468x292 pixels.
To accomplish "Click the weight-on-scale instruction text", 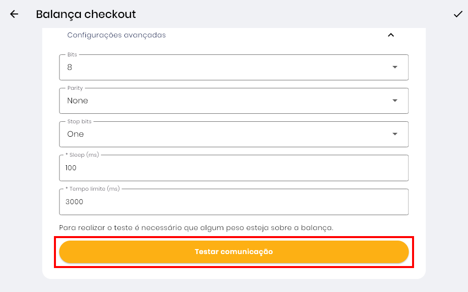I will pyautogui.click(x=196, y=228).
